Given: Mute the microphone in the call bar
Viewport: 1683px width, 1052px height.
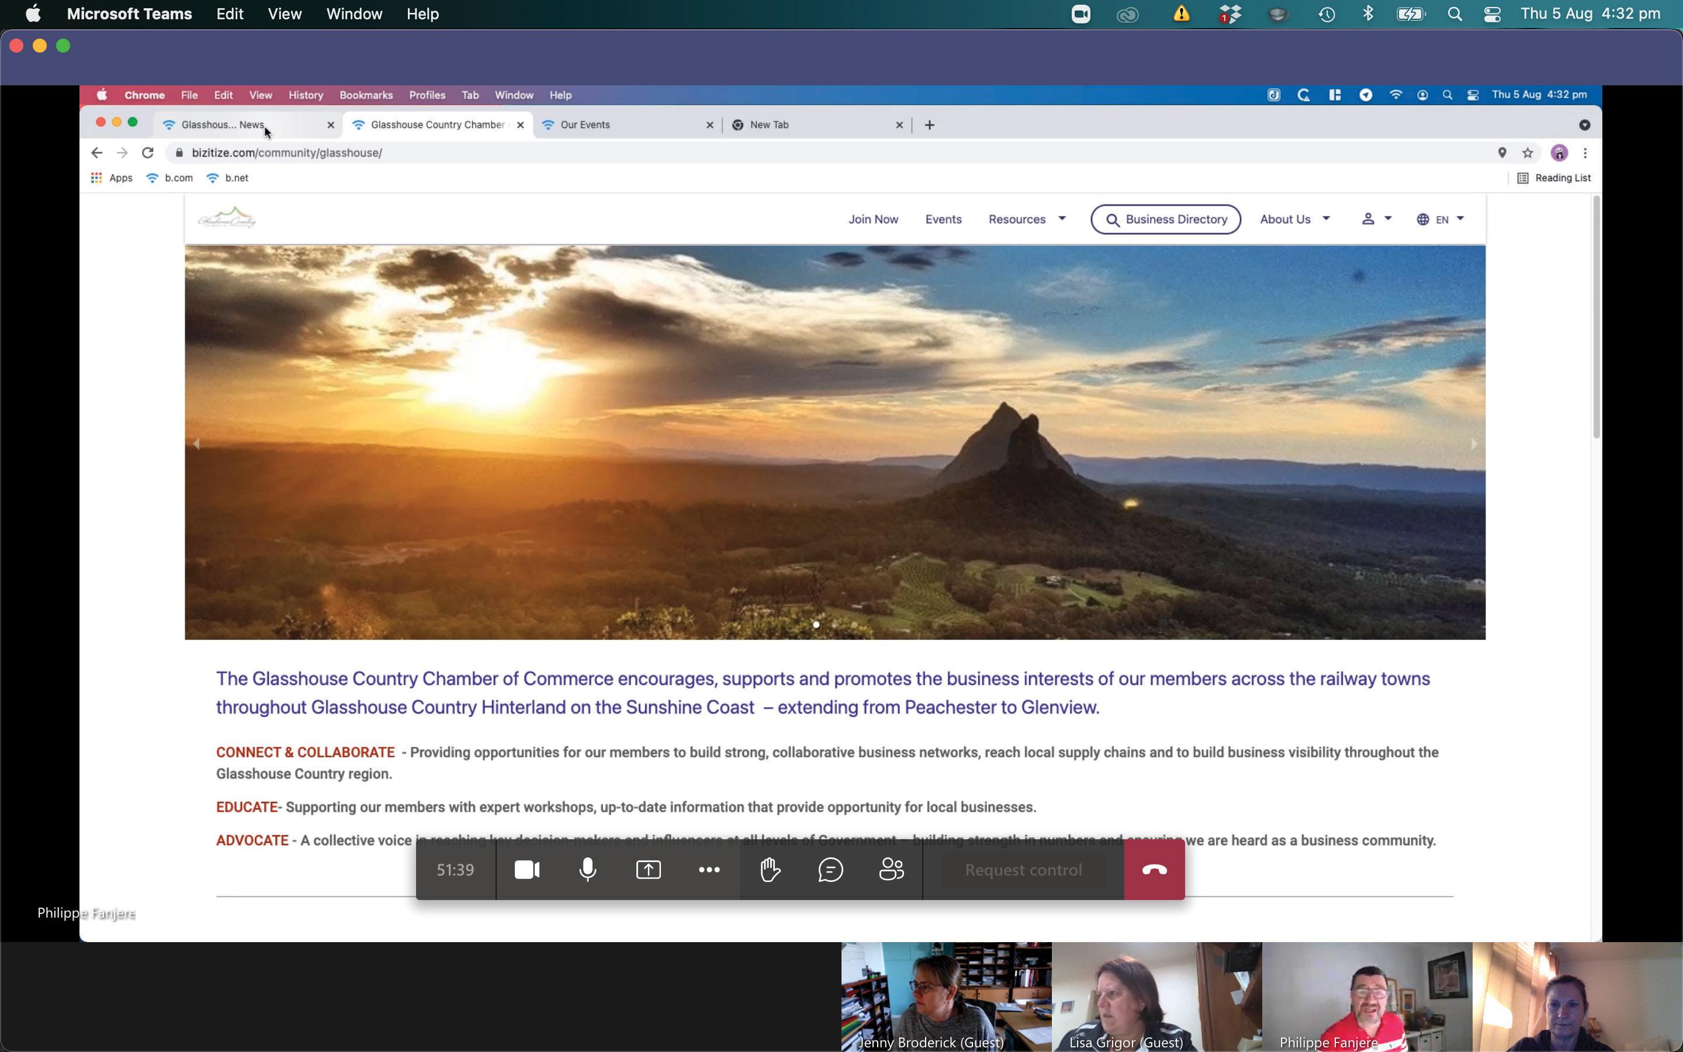Looking at the screenshot, I should coord(588,870).
